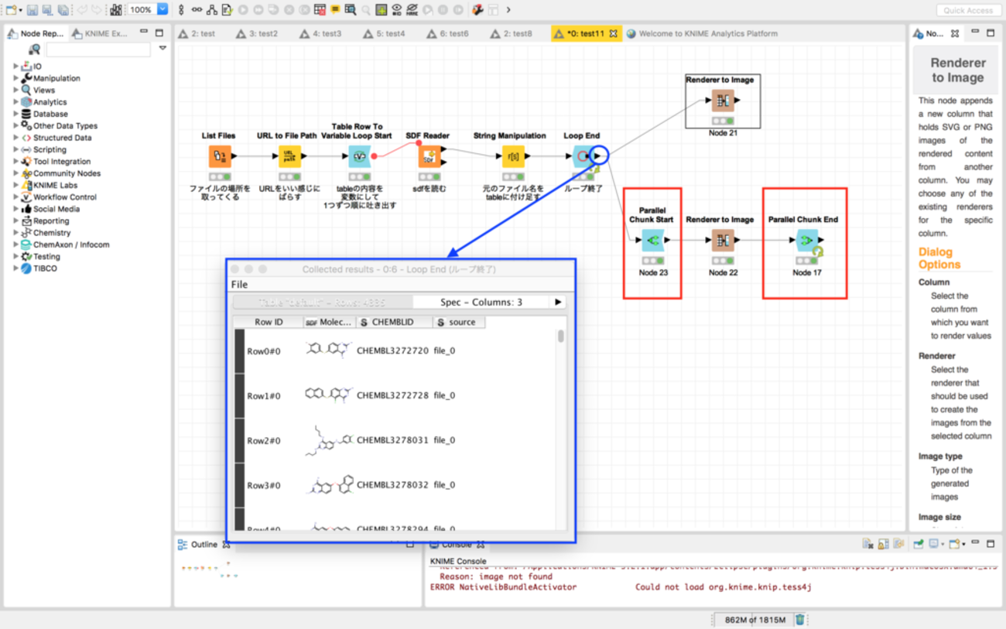Click the Spec - Columns: 3 tab
The width and height of the screenshot is (1006, 629).
click(x=481, y=302)
